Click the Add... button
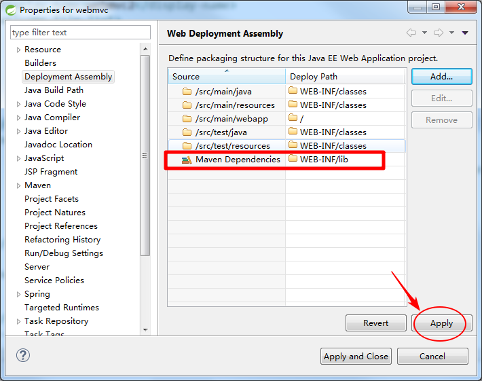This screenshot has height=381, width=482. (441, 77)
